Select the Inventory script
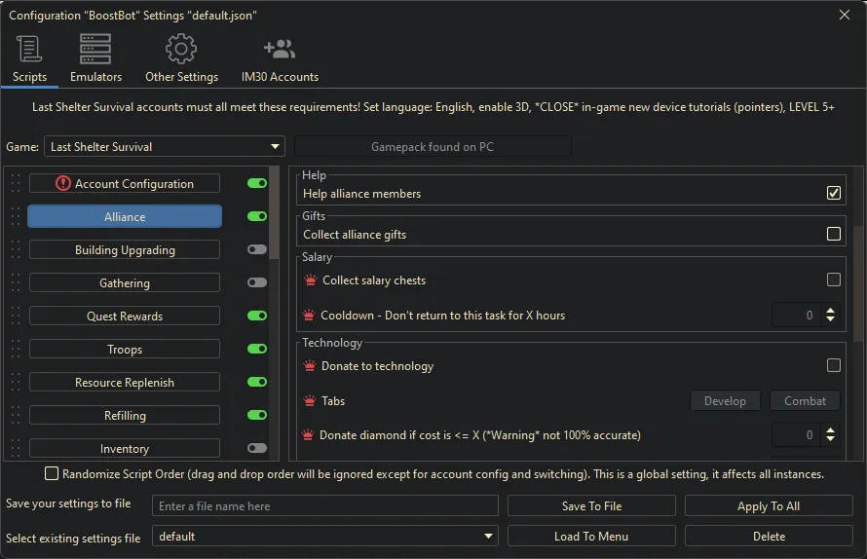867x559 pixels. click(125, 448)
